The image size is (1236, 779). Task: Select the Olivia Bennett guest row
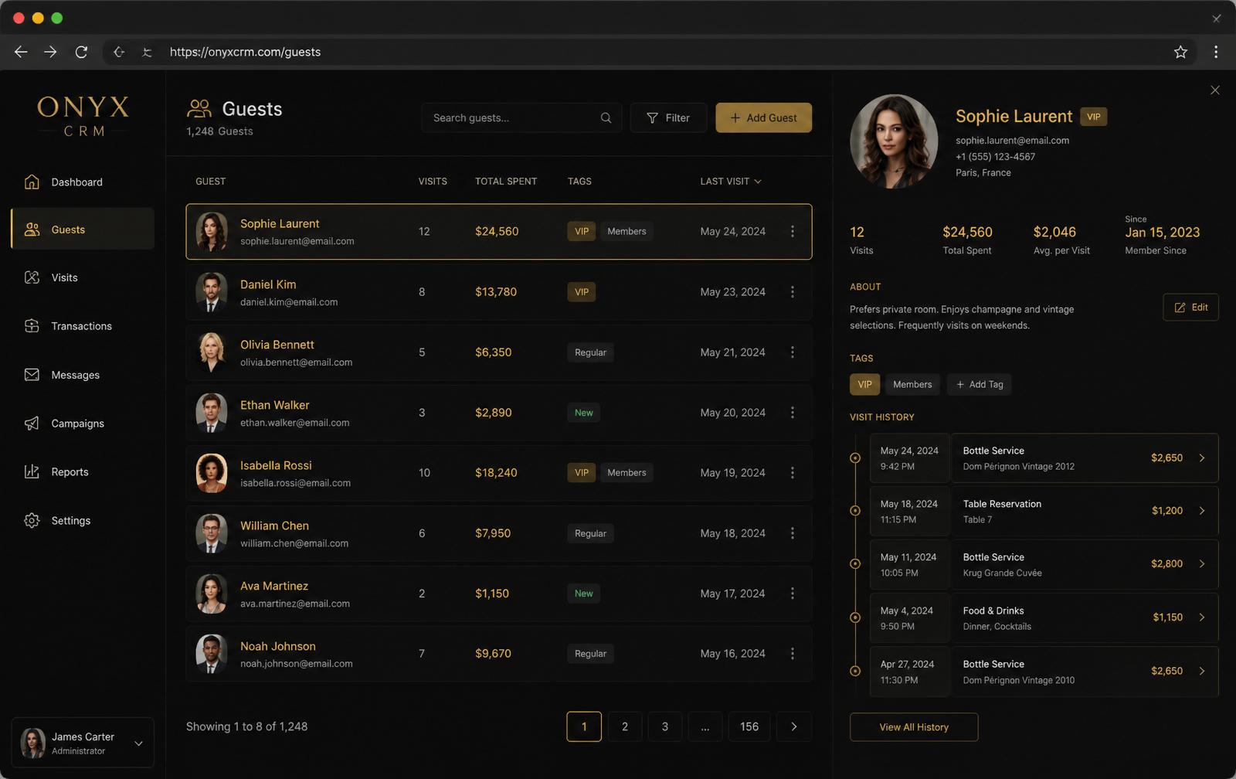coord(499,352)
